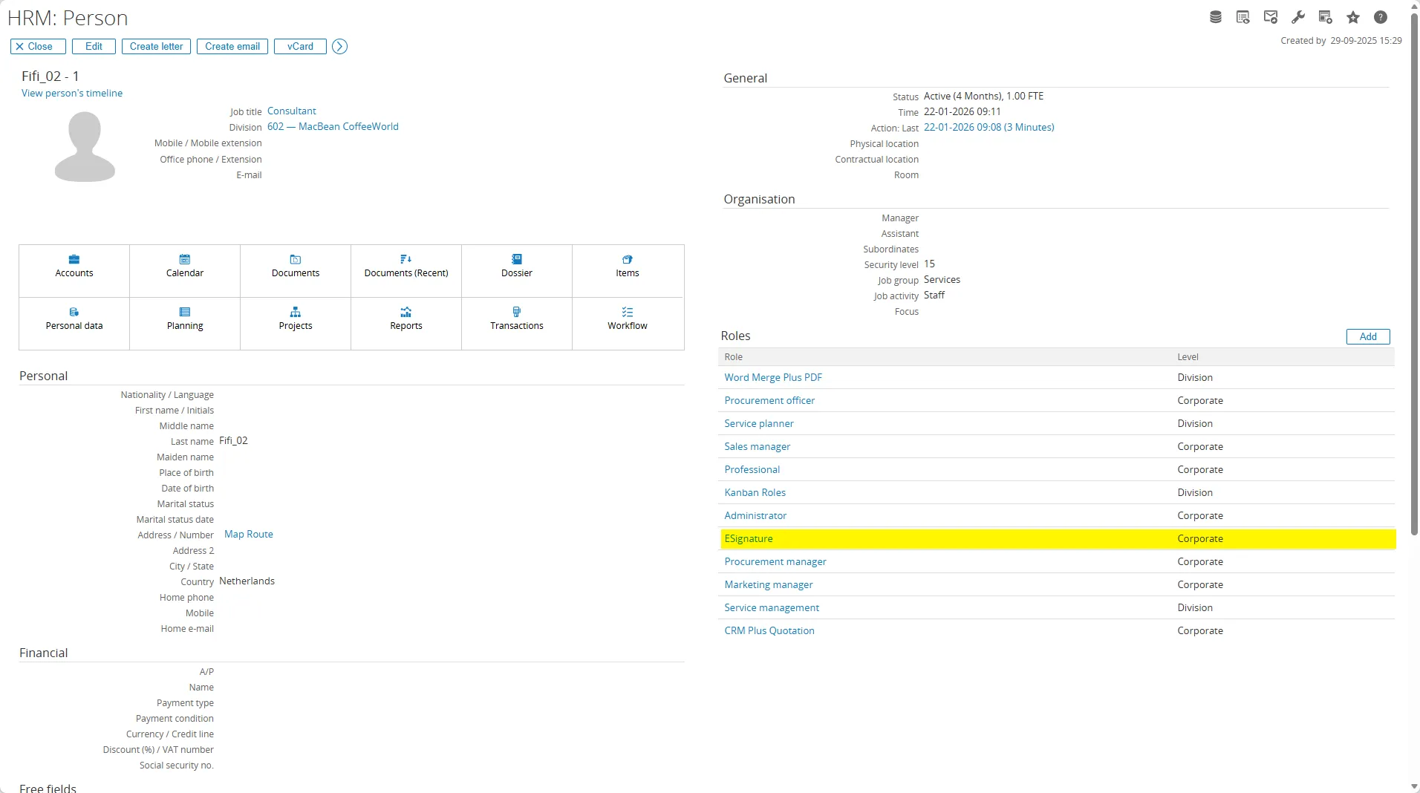Open tools via the wrench icon
This screenshot has height=793, width=1420.
tap(1298, 16)
